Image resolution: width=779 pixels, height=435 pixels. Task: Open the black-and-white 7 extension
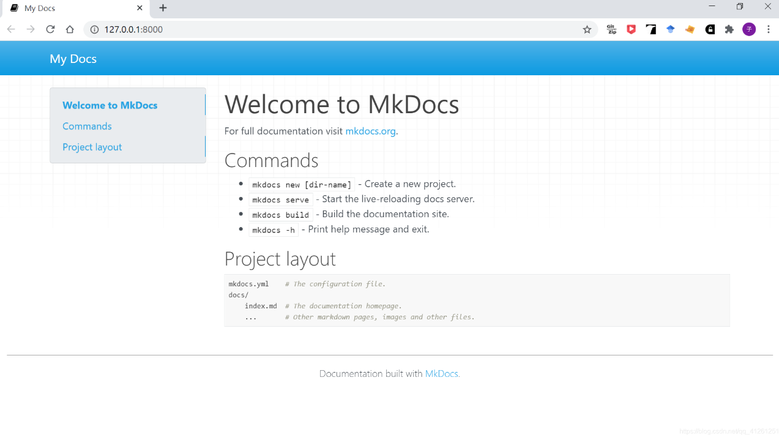click(650, 29)
